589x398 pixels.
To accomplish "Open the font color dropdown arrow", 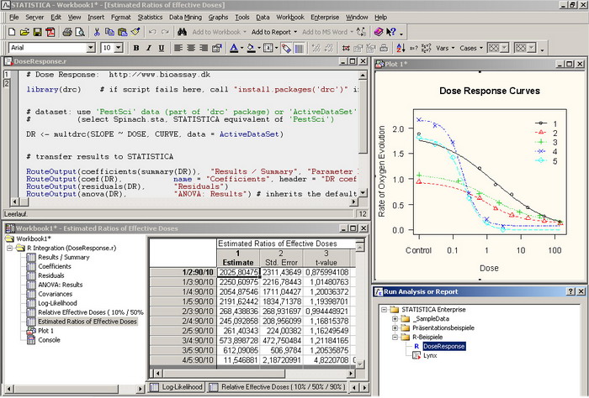I will pos(242,48).
